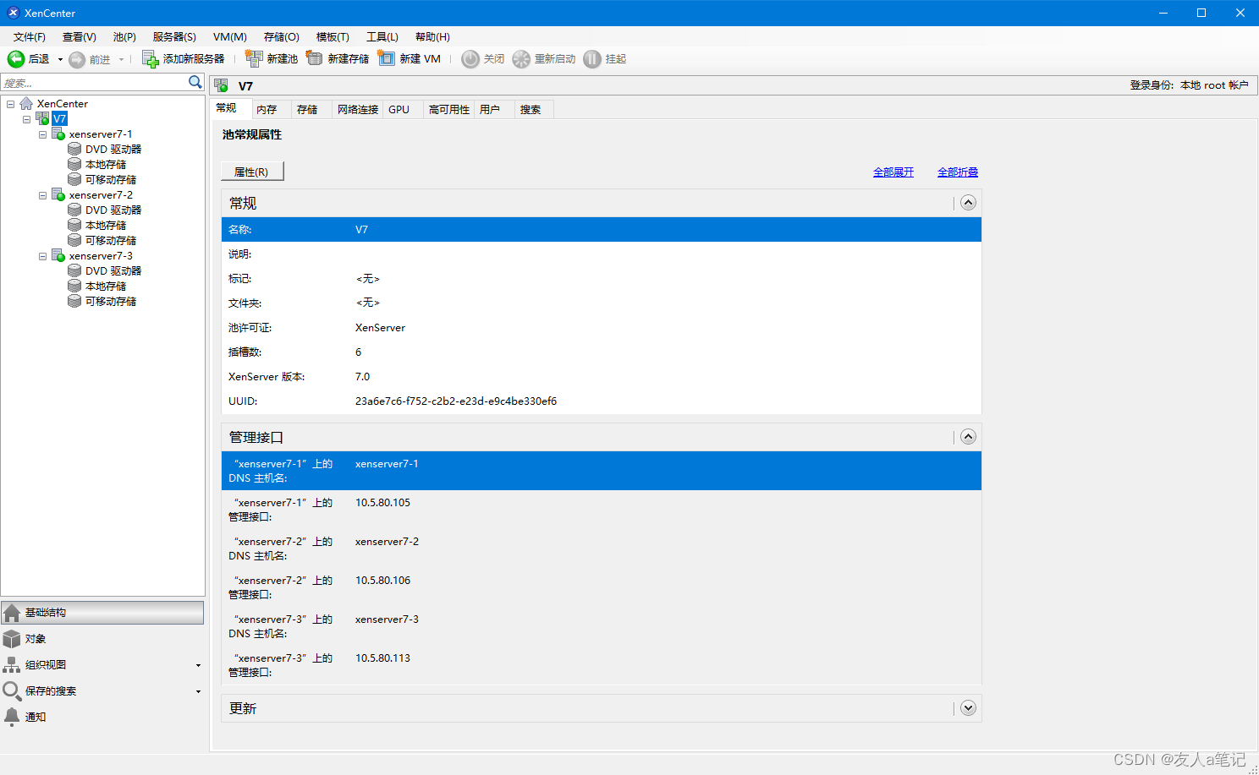1259x775 pixels.
Task: Switch to the 高可用性 tab
Action: point(449,109)
